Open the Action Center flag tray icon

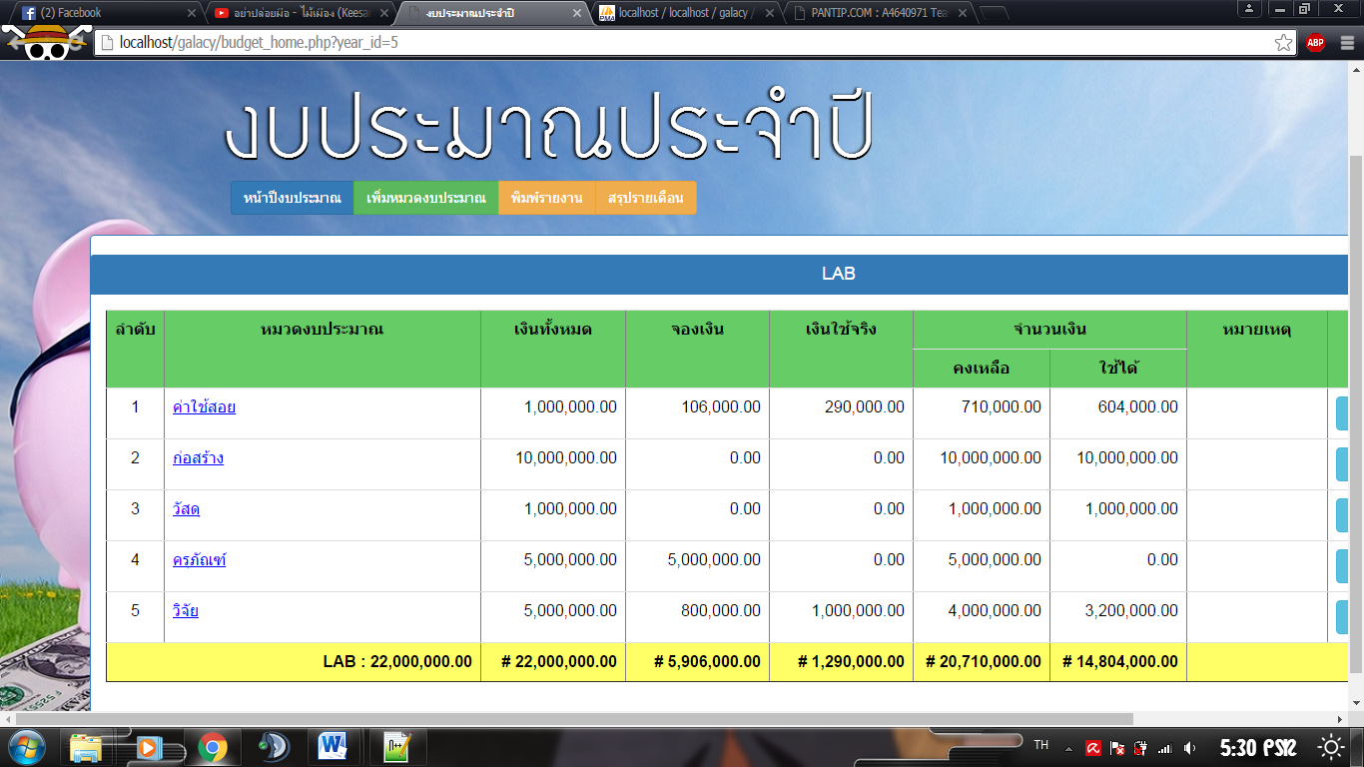coord(1117,747)
